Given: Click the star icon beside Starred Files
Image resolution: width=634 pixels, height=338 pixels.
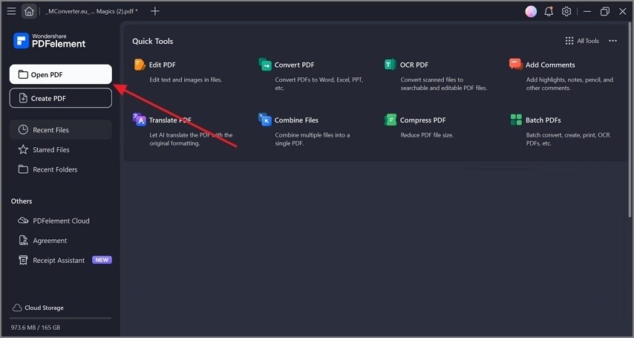Looking at the screenshot, I should pyautogui.click(x=23, y=149).
